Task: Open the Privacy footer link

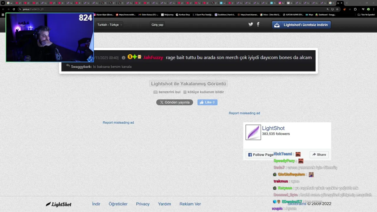Action: pos(143,204)
